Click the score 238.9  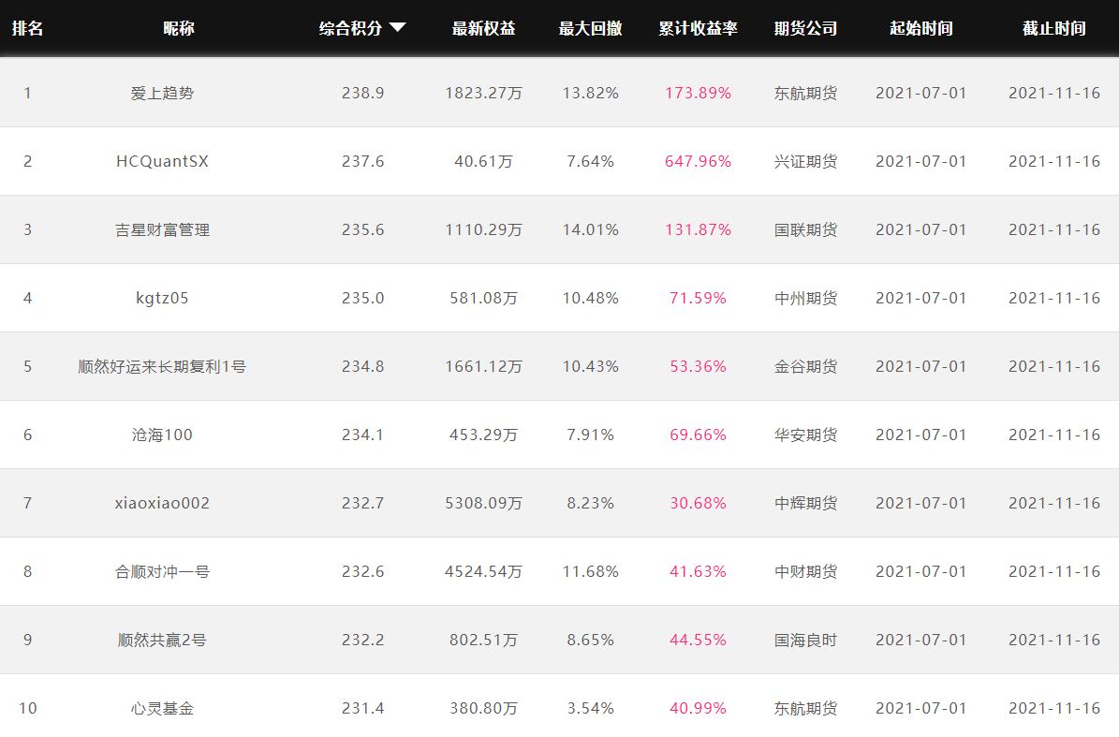[x=362, y=94]
